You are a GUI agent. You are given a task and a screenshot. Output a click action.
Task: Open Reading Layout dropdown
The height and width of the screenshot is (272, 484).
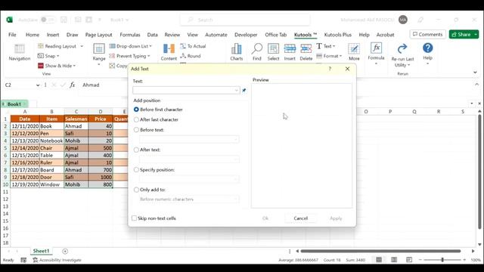[x=82, y=46]
